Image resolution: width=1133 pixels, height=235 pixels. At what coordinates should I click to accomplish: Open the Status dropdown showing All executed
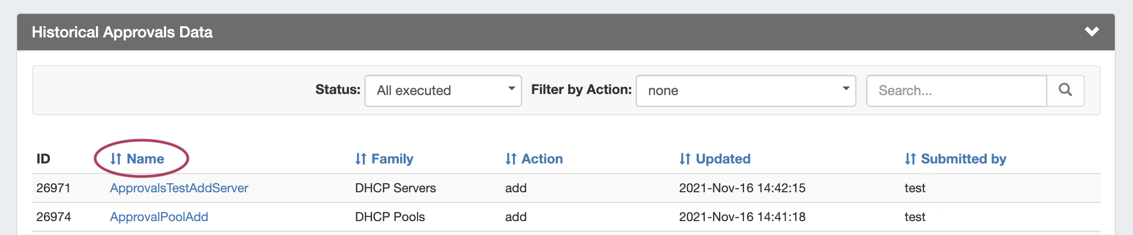tap(443, 91)
